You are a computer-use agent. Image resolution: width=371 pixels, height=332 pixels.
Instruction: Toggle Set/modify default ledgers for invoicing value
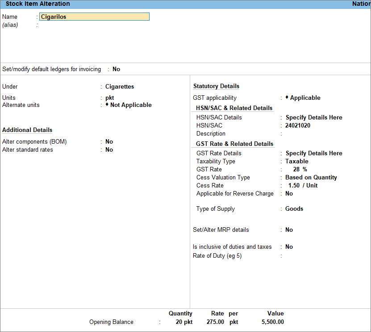[116, 69]
